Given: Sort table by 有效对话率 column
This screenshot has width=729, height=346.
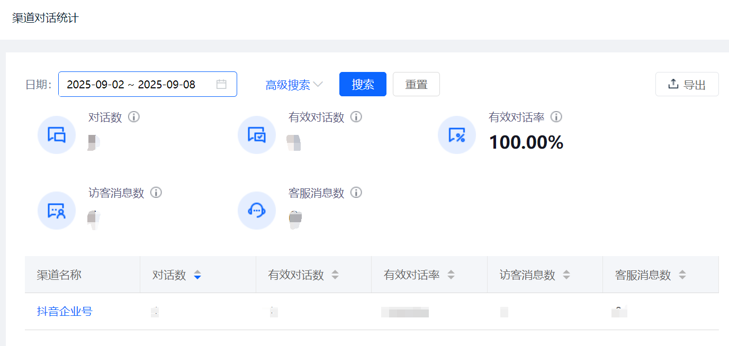Looking at the screenshot, I should 451,275.
